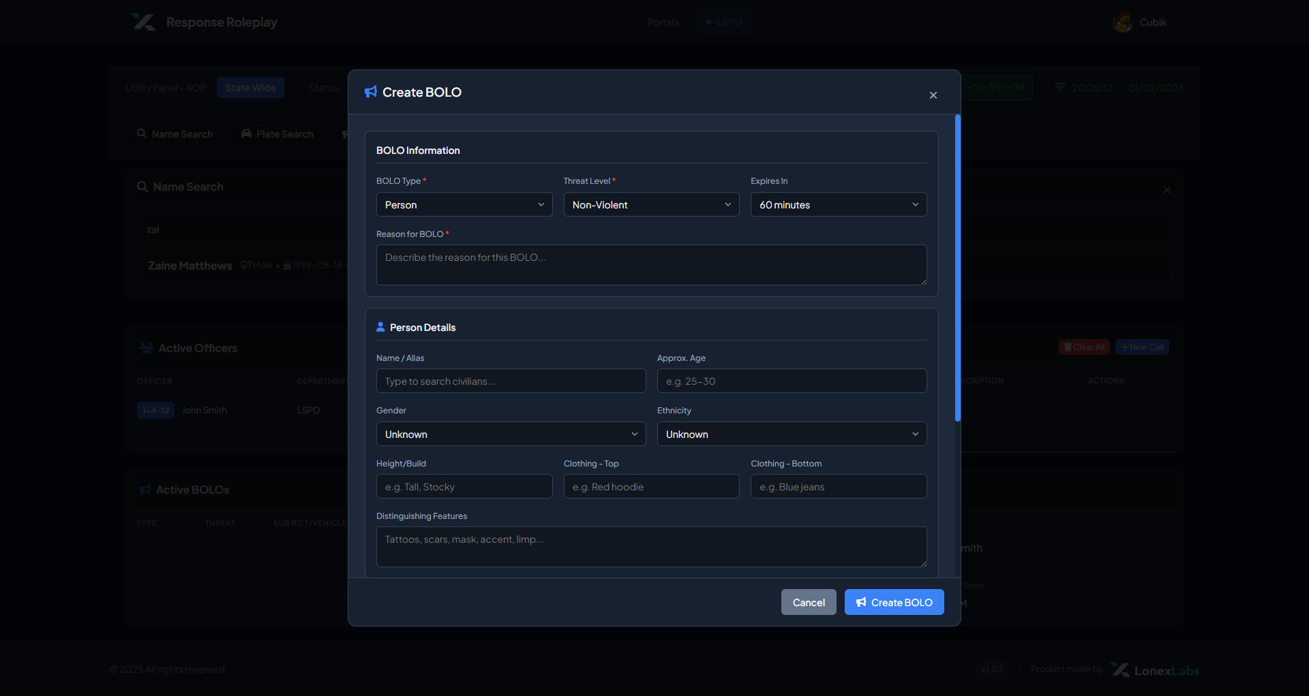This screenshot has height=696, width=1309.
Task: Open the Portals menu item
Action: (663, 22)
